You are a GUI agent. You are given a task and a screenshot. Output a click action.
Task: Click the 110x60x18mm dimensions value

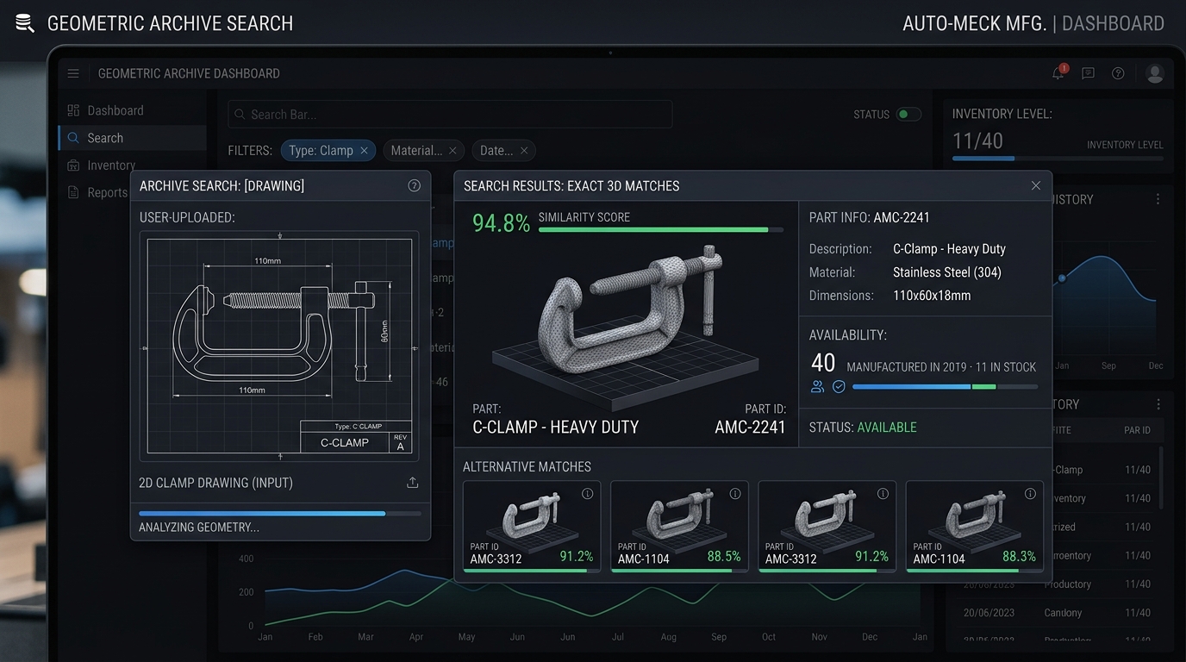[932, 296]
